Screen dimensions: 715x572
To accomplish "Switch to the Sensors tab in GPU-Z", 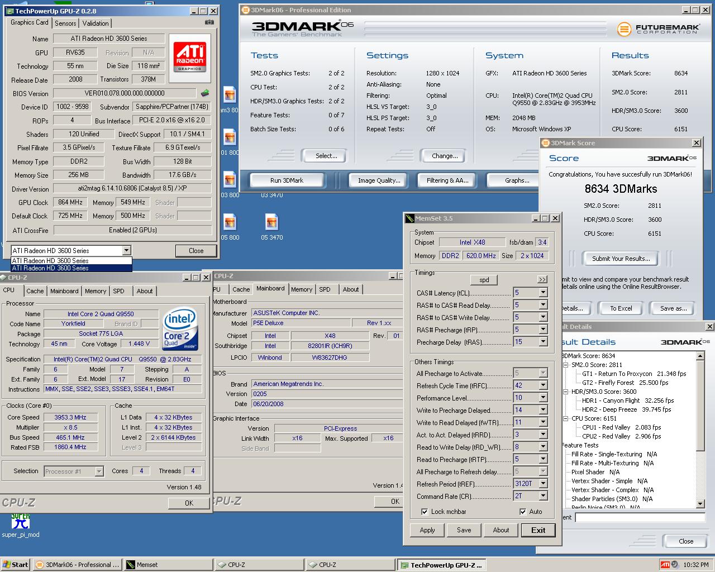I will [65, 23].
